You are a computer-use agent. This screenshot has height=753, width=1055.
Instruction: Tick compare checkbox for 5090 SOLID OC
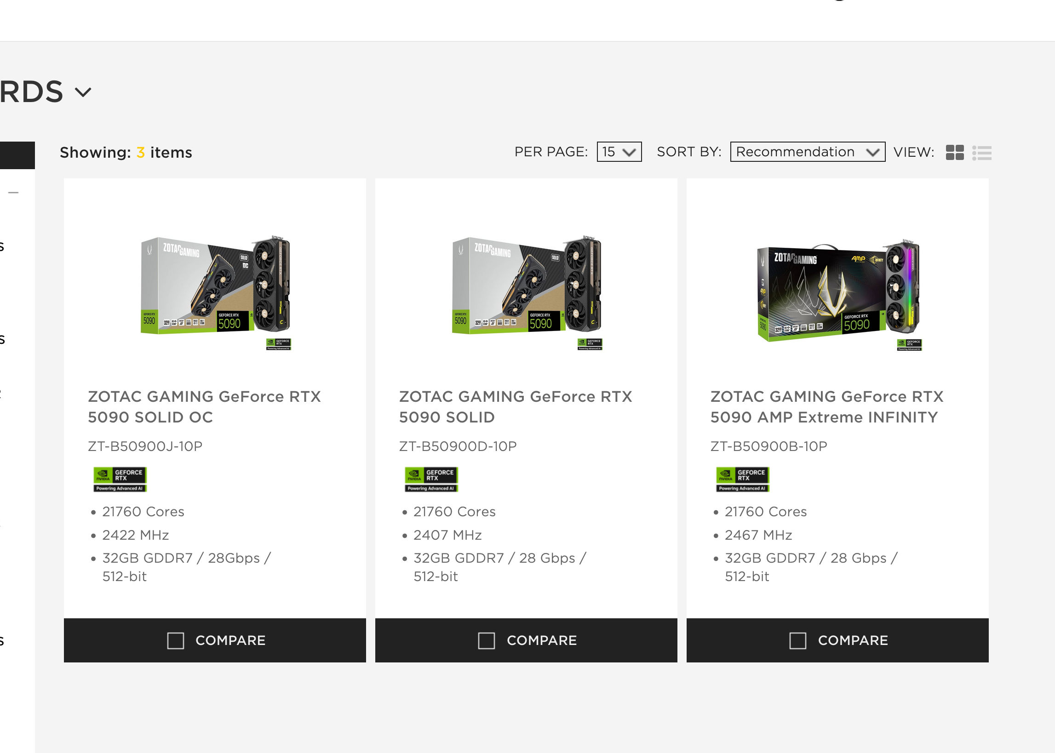[175, 640]
